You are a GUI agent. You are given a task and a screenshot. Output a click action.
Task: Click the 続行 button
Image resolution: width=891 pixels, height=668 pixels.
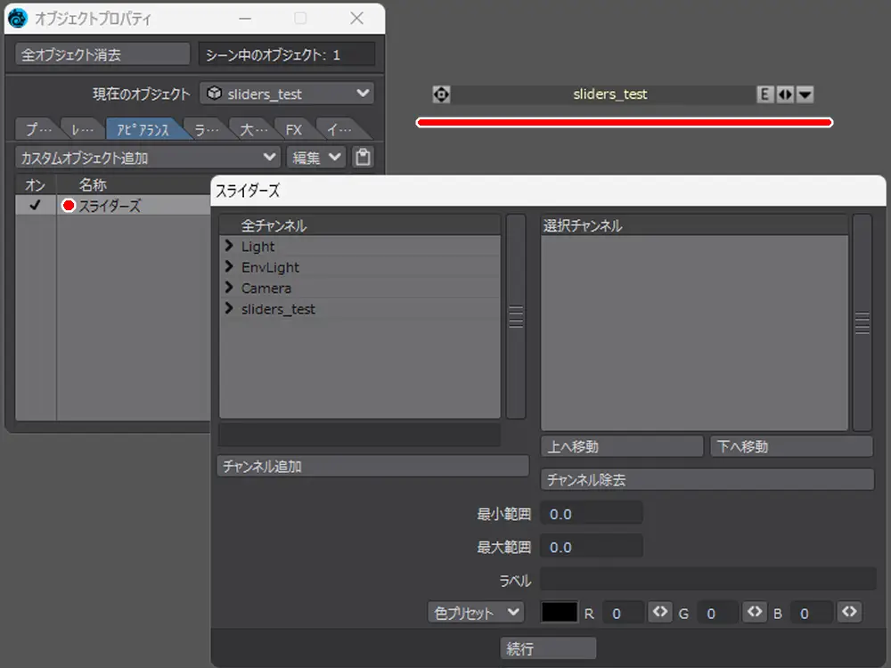(x=548, y=649)
